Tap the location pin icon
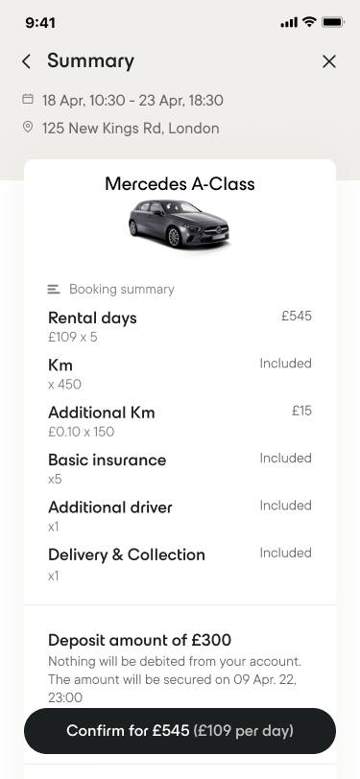The height and width of the screenshot is (779, 360). (x=28, y=128)
